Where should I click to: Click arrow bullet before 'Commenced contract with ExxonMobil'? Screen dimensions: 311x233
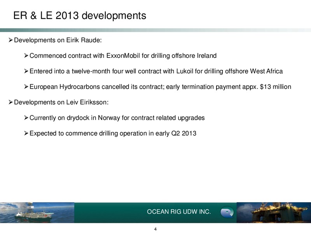tap(26, 56)
